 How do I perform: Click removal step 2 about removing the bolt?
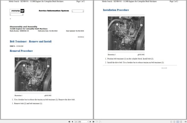coord(28,103)
